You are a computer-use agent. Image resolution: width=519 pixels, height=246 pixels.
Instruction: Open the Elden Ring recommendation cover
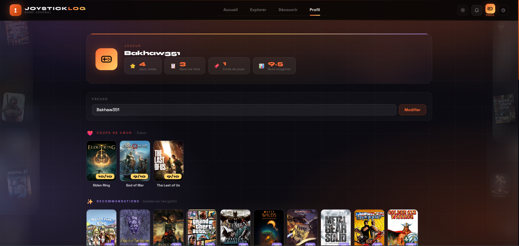coord(169,228)
